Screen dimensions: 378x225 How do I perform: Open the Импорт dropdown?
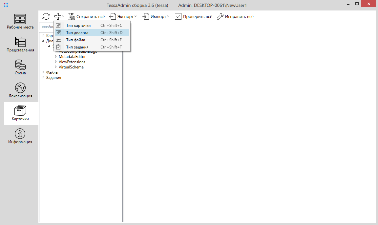[x=156, y=16]
